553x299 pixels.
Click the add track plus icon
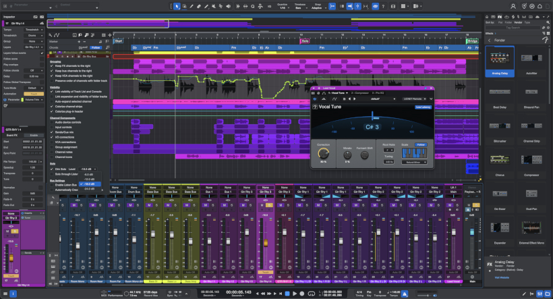coord(110,35)
